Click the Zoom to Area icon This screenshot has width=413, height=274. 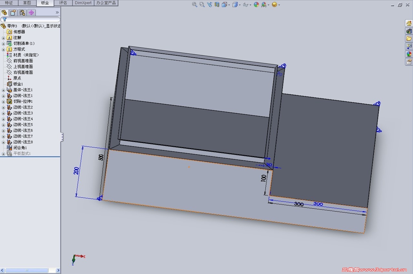point(202,5)
